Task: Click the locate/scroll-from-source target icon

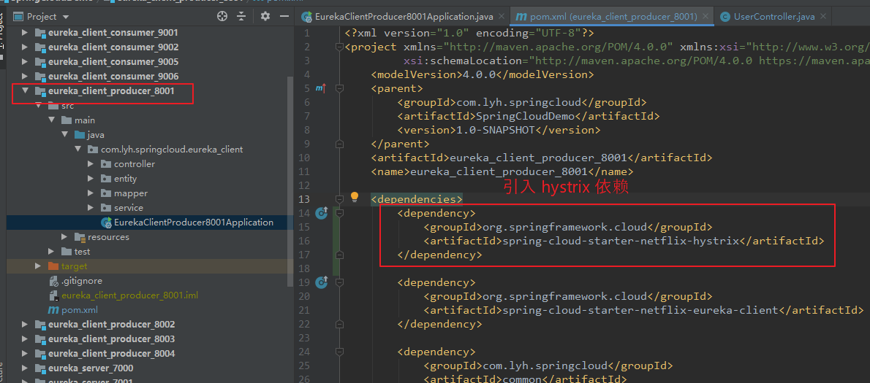Action: (222, 17)
